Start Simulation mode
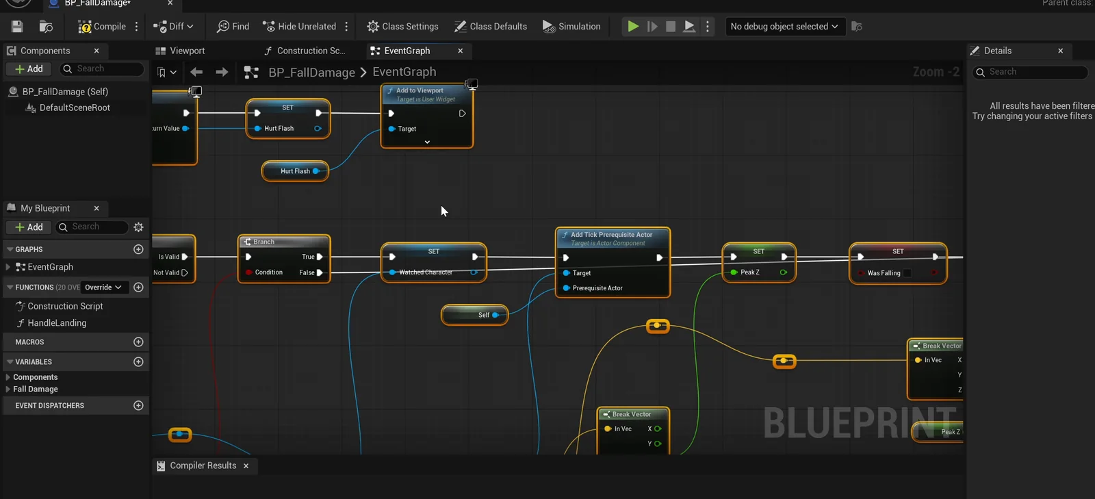This screenshot has width=1095, height=499. [x=571, y=27]
